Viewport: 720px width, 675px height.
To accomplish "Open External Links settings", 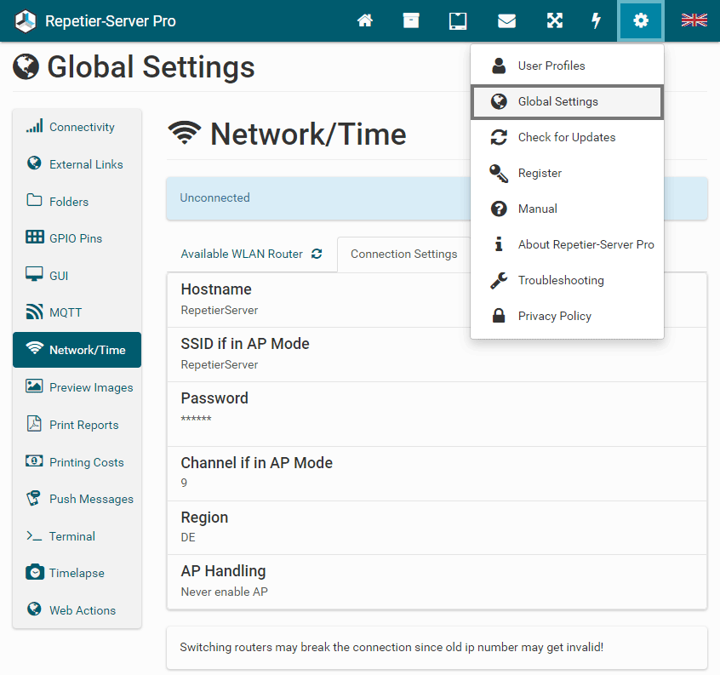I will coord(77,164).
